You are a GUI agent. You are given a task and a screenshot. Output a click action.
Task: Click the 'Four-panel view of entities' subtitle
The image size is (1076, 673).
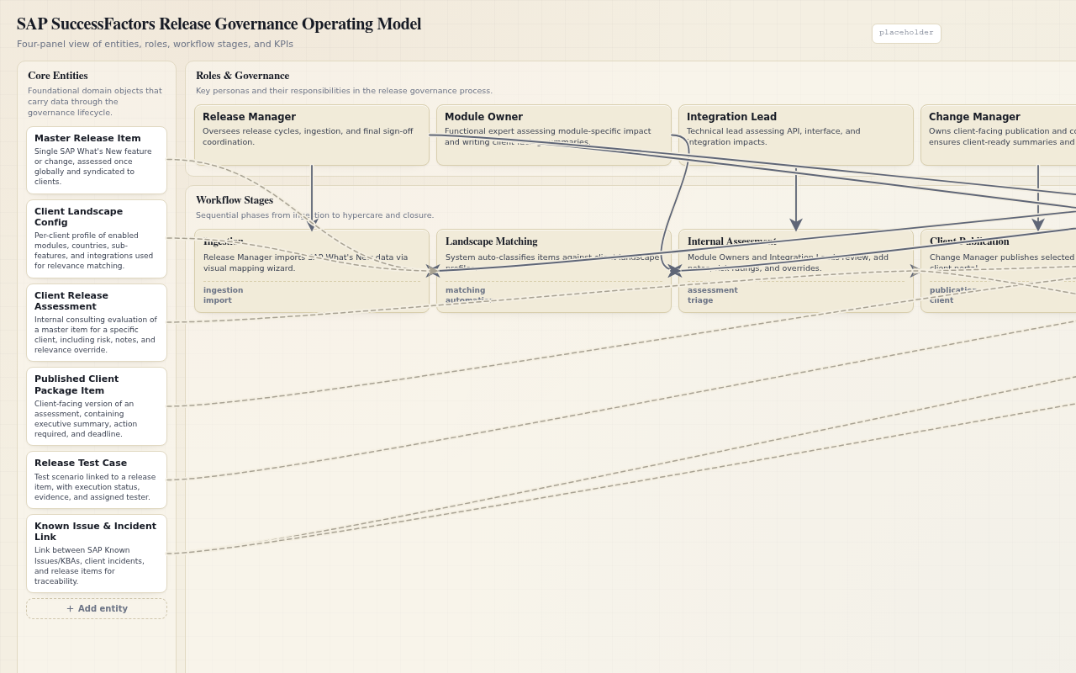point(155,45)
